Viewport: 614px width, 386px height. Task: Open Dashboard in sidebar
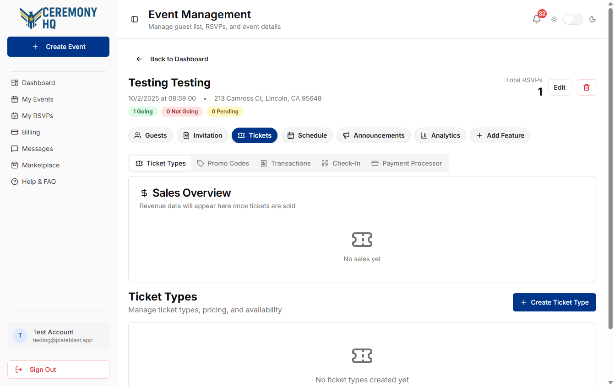pyautogui.click(x=58, y=83)
